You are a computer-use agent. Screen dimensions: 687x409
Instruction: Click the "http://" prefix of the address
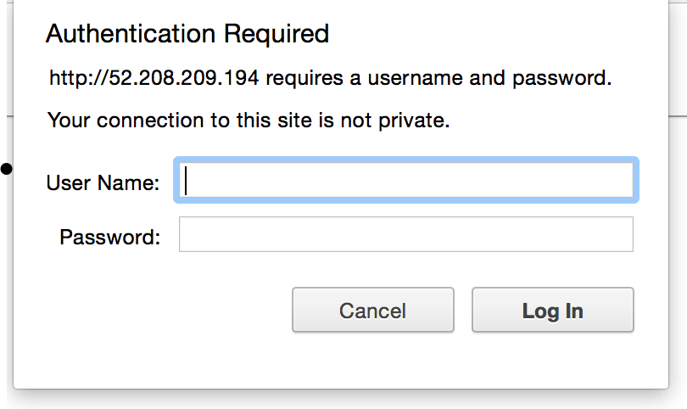click(x=70, y=79)
